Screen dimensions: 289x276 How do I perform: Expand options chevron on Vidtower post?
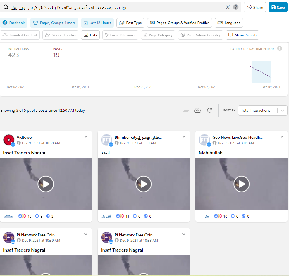point(86,136)
